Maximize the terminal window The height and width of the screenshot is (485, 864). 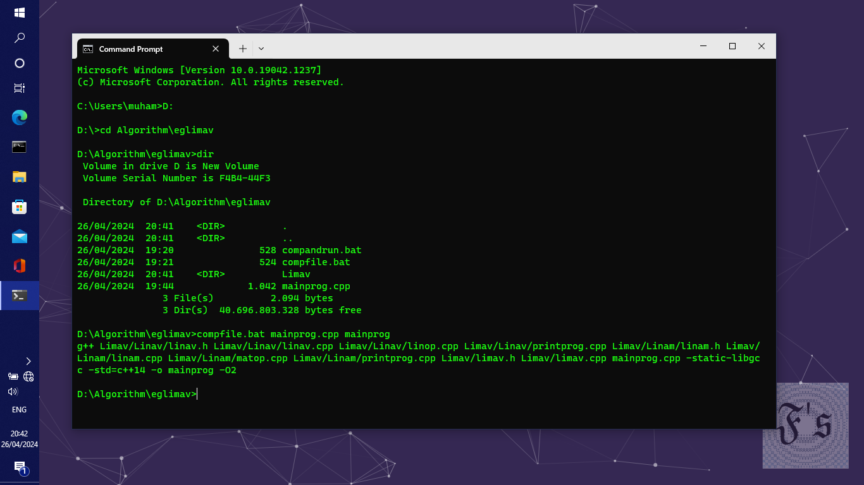(x=732, y=46)
